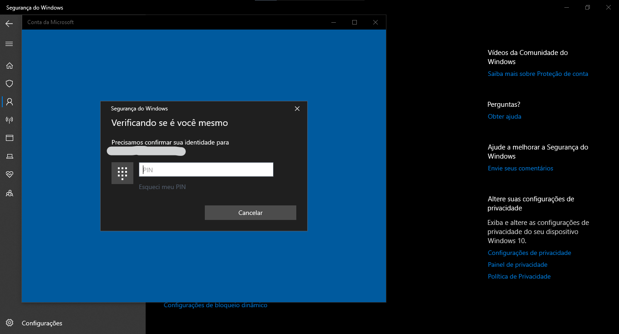Click the Cancelar button
This screenshot has width=619, height=334.
[x=250, y=213]
